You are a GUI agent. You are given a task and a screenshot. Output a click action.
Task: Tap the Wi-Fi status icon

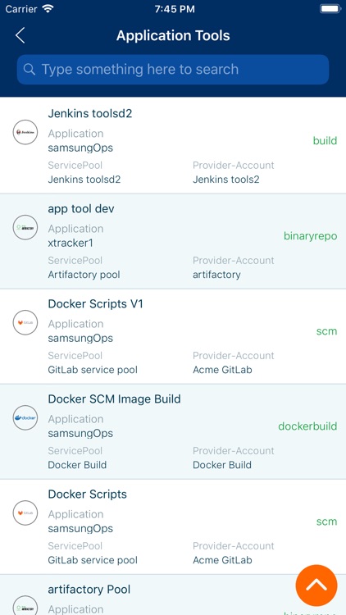(x=48, y=9)
